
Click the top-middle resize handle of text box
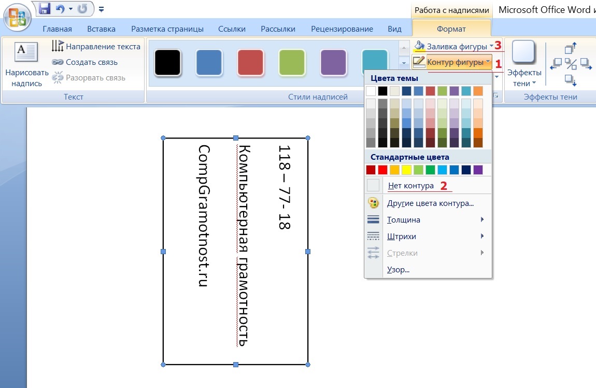(236, 137)
